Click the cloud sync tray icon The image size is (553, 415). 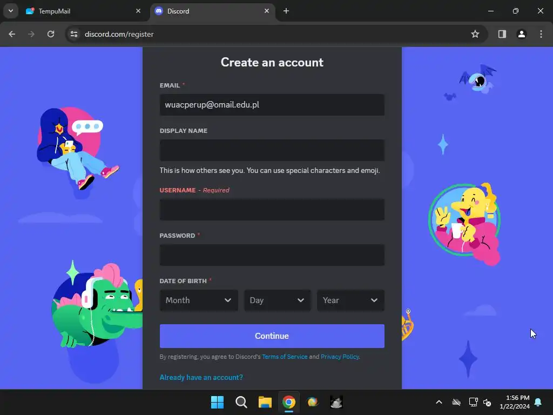[x=456, y=402]
